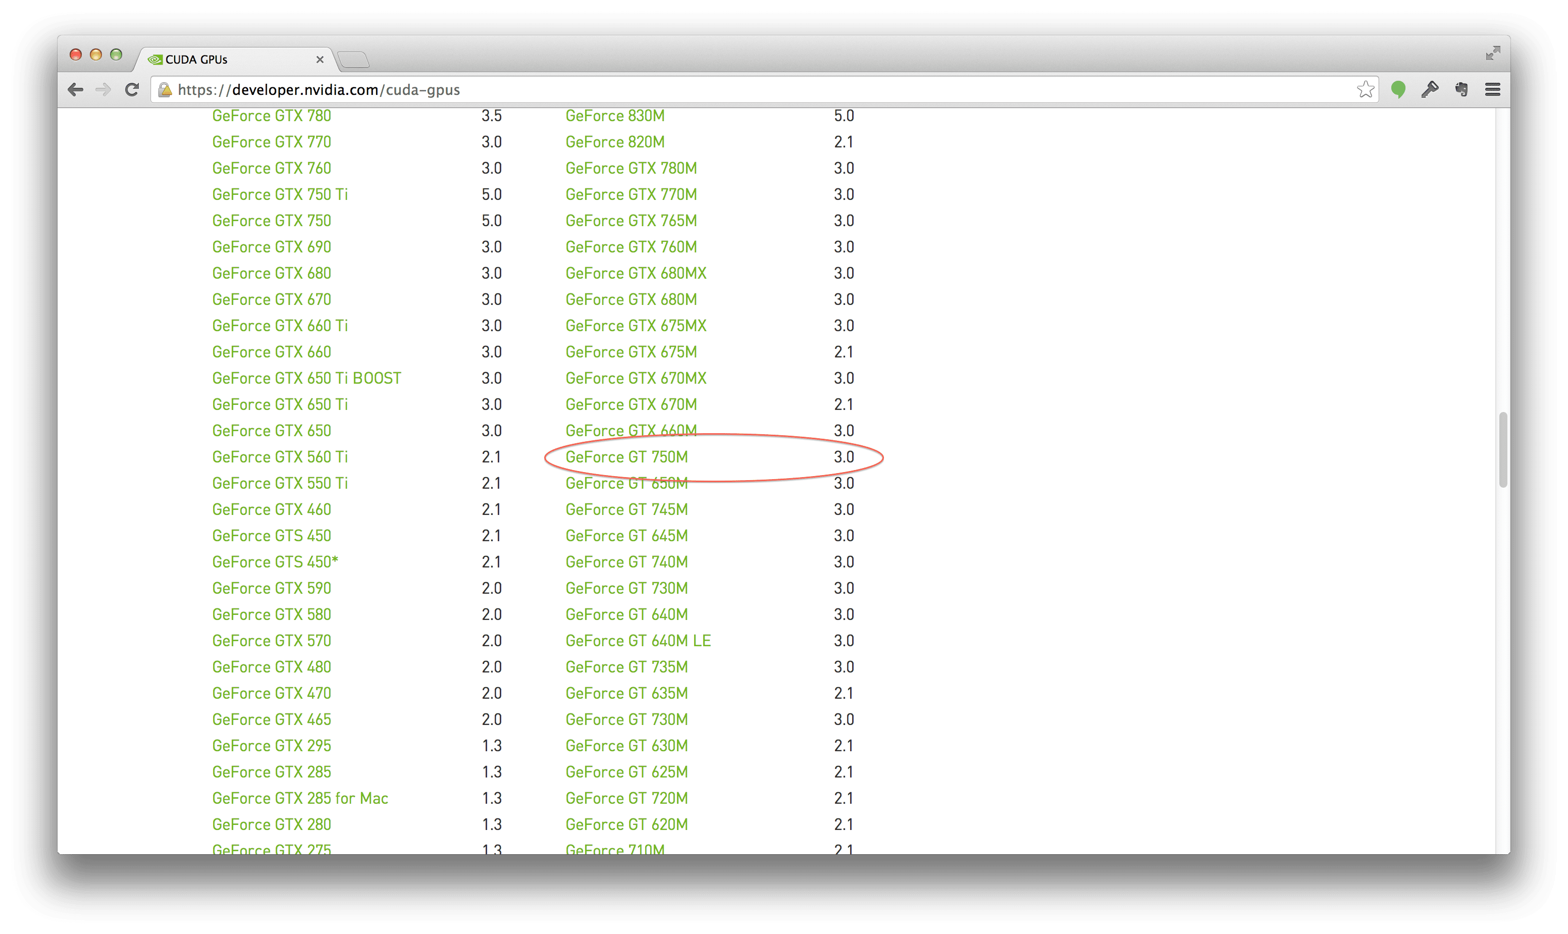Open the Evernote elephant extension
The height and width of the screenshot is (934, 1568).
pos(1461,89)
